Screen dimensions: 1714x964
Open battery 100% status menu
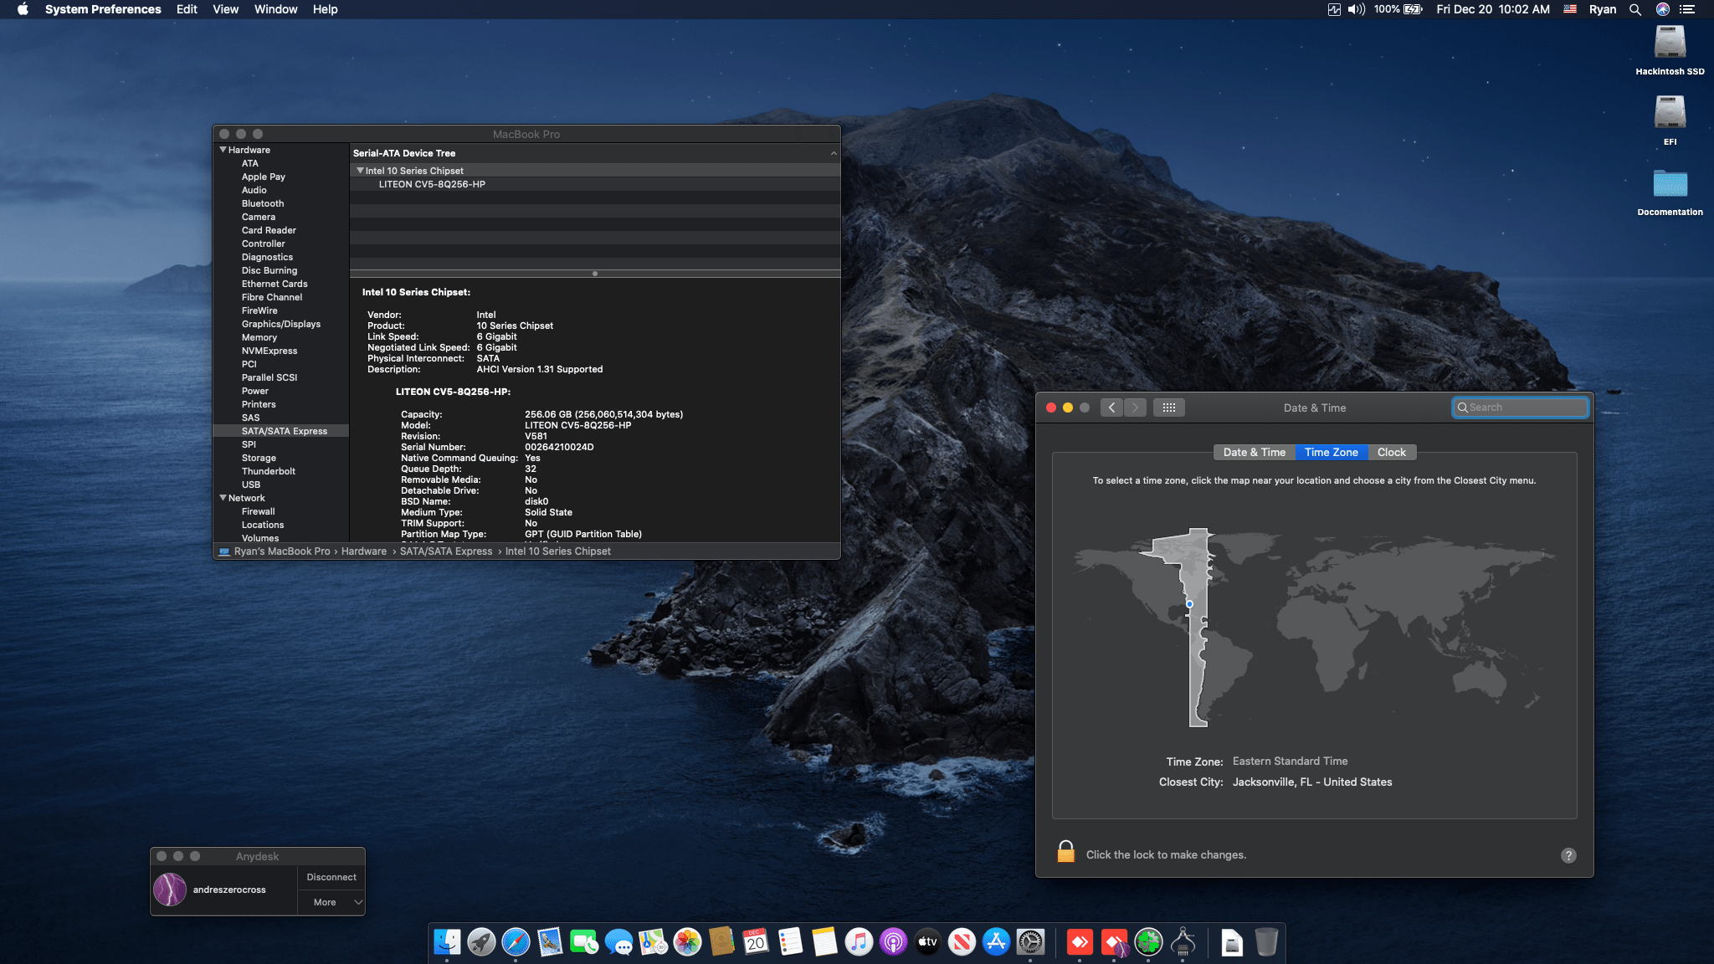tap(1398, 9)
